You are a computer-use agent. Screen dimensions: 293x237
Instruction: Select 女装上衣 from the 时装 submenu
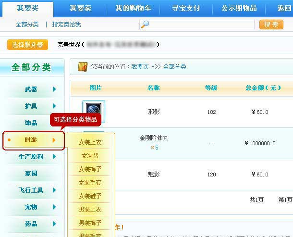[x=90, y=142]
